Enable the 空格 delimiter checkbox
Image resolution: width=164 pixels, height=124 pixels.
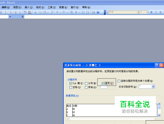click(71, 87)
